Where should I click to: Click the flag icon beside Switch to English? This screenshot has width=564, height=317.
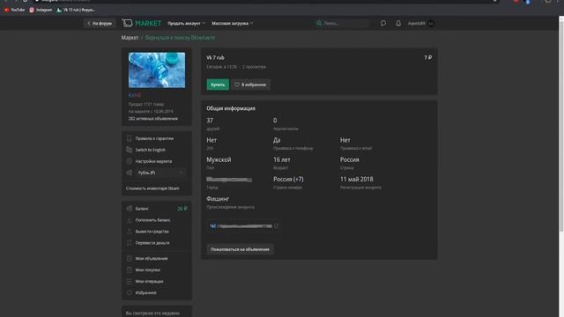[130, 150]
